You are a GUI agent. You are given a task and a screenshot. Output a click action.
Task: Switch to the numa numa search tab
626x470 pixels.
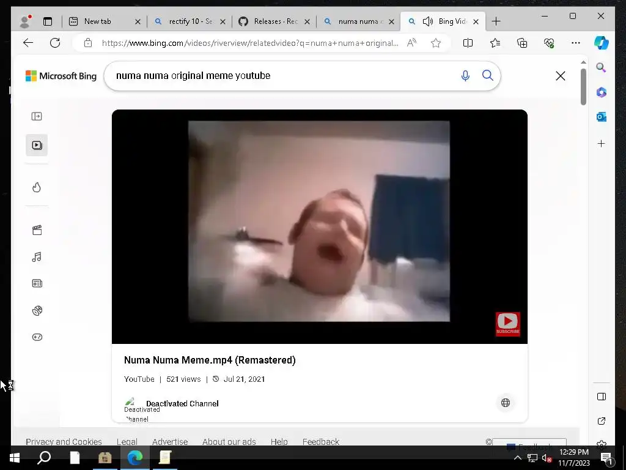360,21
